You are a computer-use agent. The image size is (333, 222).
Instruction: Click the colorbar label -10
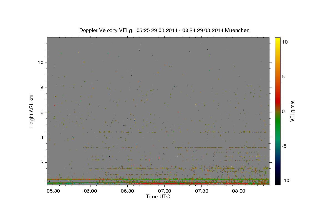pos(286,180)
